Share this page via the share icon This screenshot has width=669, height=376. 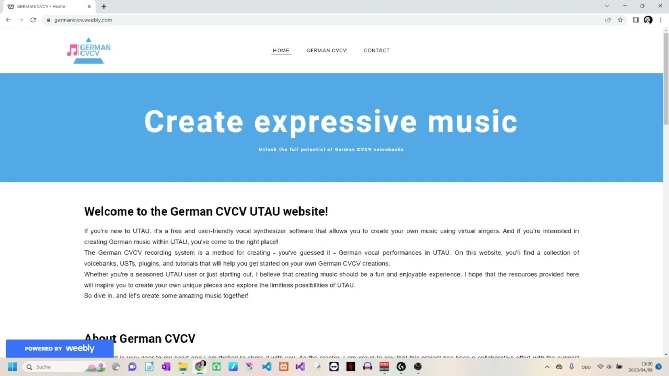608,20
